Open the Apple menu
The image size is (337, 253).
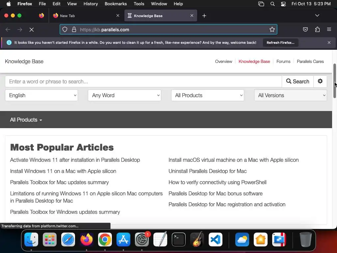8,4
